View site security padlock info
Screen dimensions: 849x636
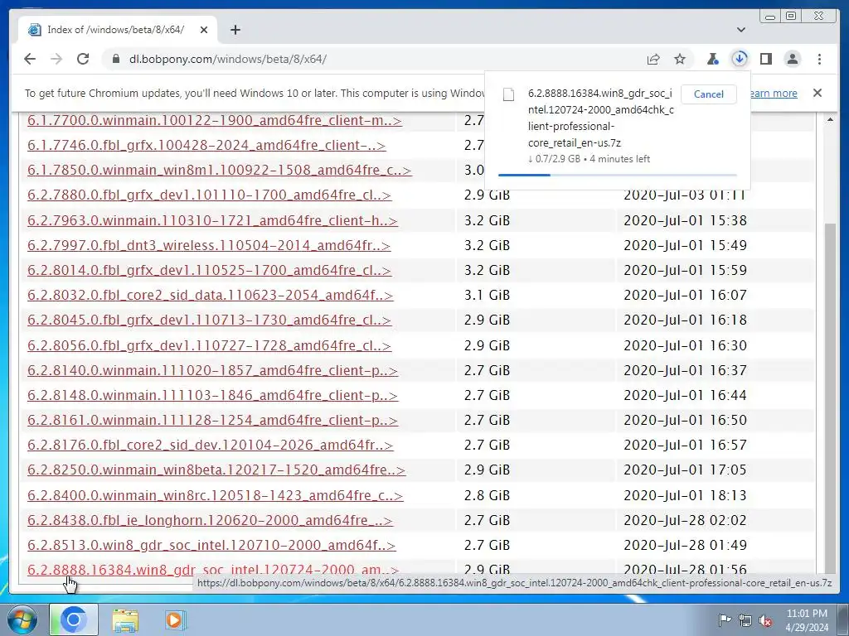(115, 59)
